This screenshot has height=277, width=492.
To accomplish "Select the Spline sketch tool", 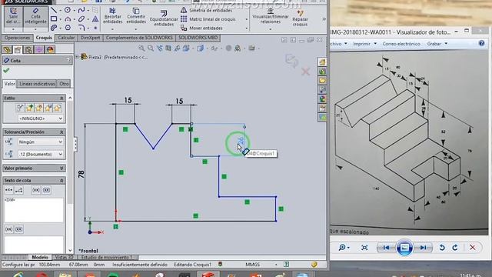I will (x=81, y=10).
